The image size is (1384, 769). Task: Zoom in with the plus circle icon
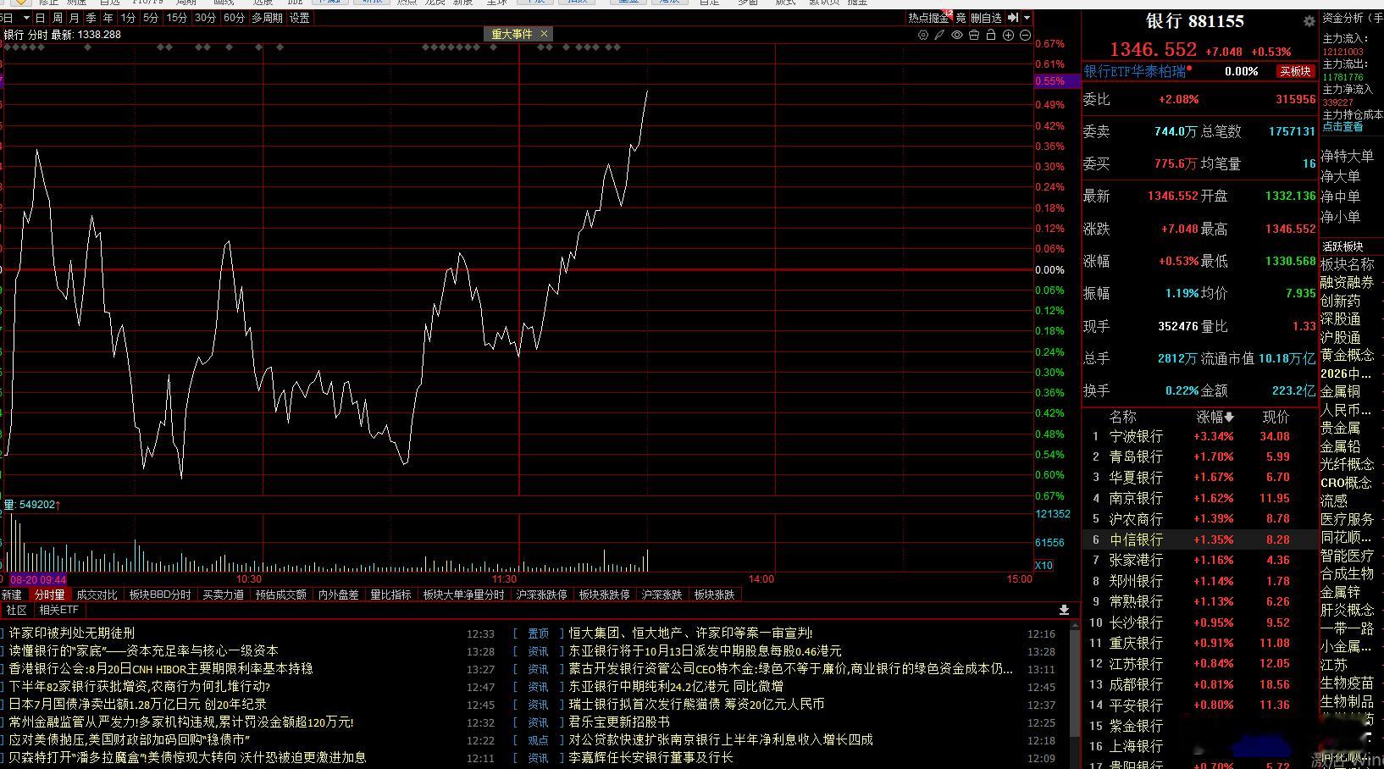click(1008, 35)
